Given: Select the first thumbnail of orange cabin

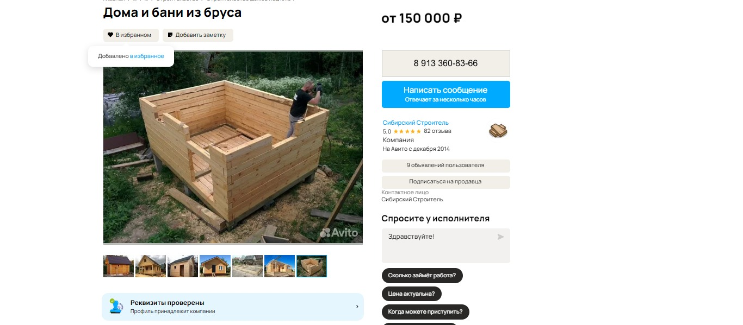Looking at the screenshot, I should (x=118, y=266).
